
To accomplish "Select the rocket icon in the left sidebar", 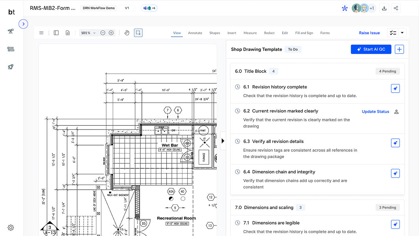I will (11, 67).
